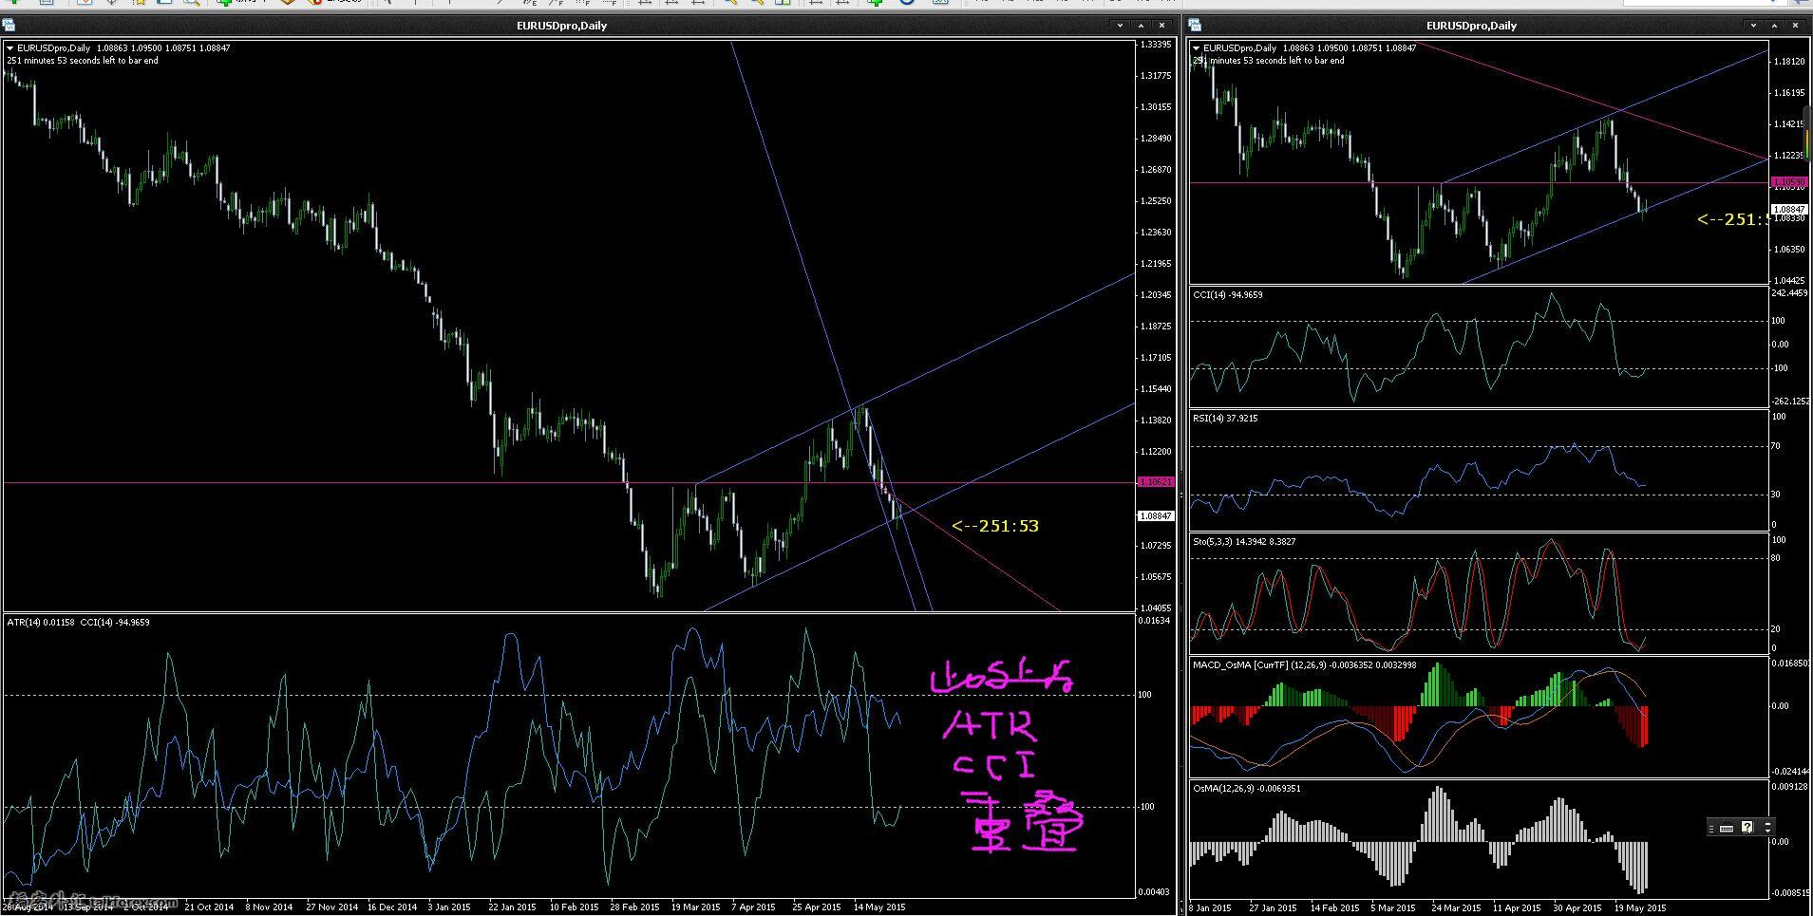The image size is (1813, 916).
Task: Click the pink 1.10821 price tag on left axis
Action: 1156,482
